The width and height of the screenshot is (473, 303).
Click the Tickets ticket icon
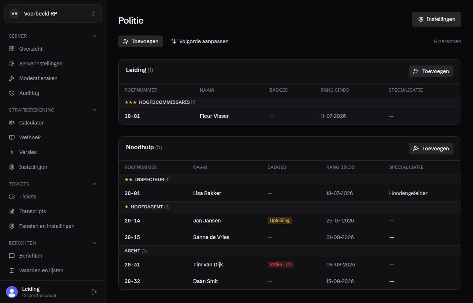point(12,197)
